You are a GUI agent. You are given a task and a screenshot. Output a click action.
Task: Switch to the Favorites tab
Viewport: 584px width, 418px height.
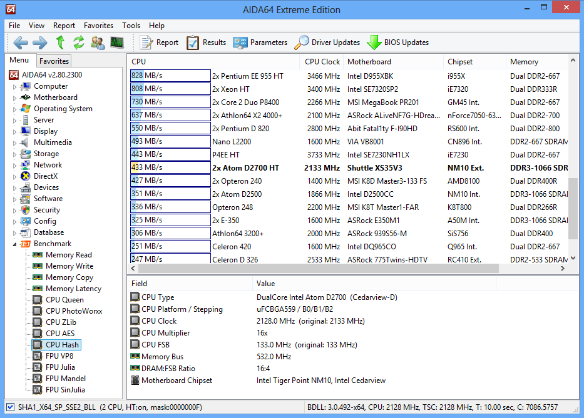coord(54,61)
